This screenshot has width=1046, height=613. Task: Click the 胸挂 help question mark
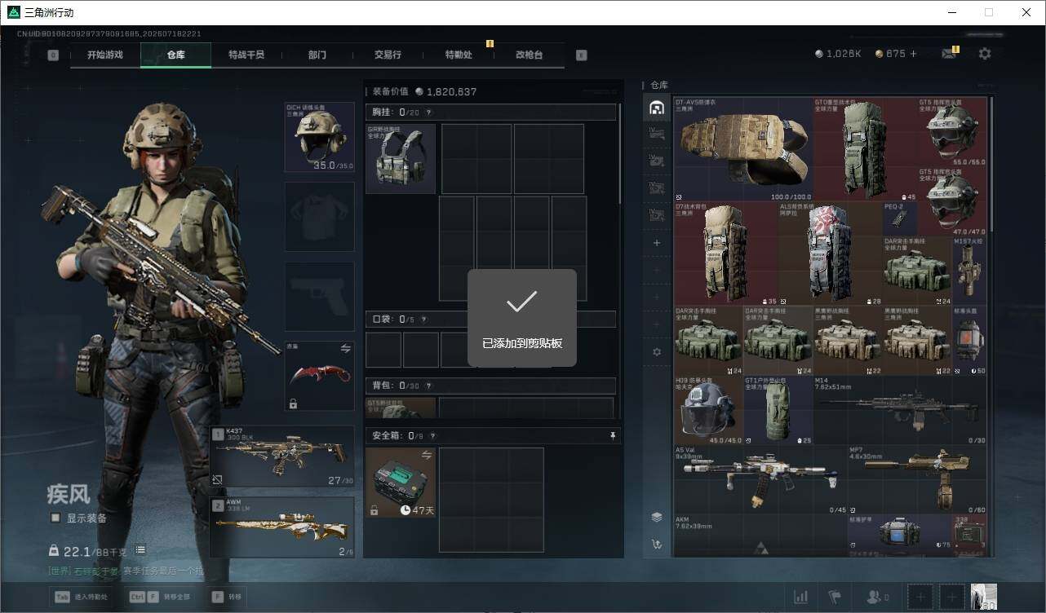428,112
